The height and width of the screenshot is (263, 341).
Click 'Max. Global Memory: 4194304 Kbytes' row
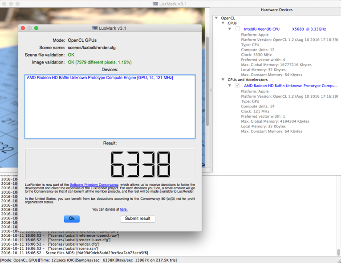[275, 121]
